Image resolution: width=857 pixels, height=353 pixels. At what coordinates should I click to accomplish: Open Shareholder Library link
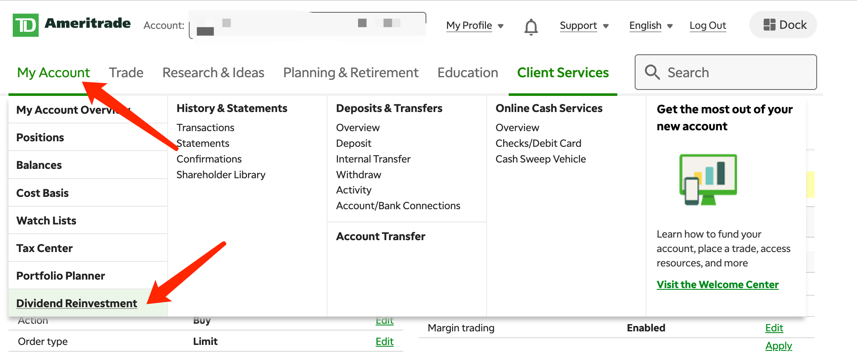pyautogui.click(x=221, y=175)
